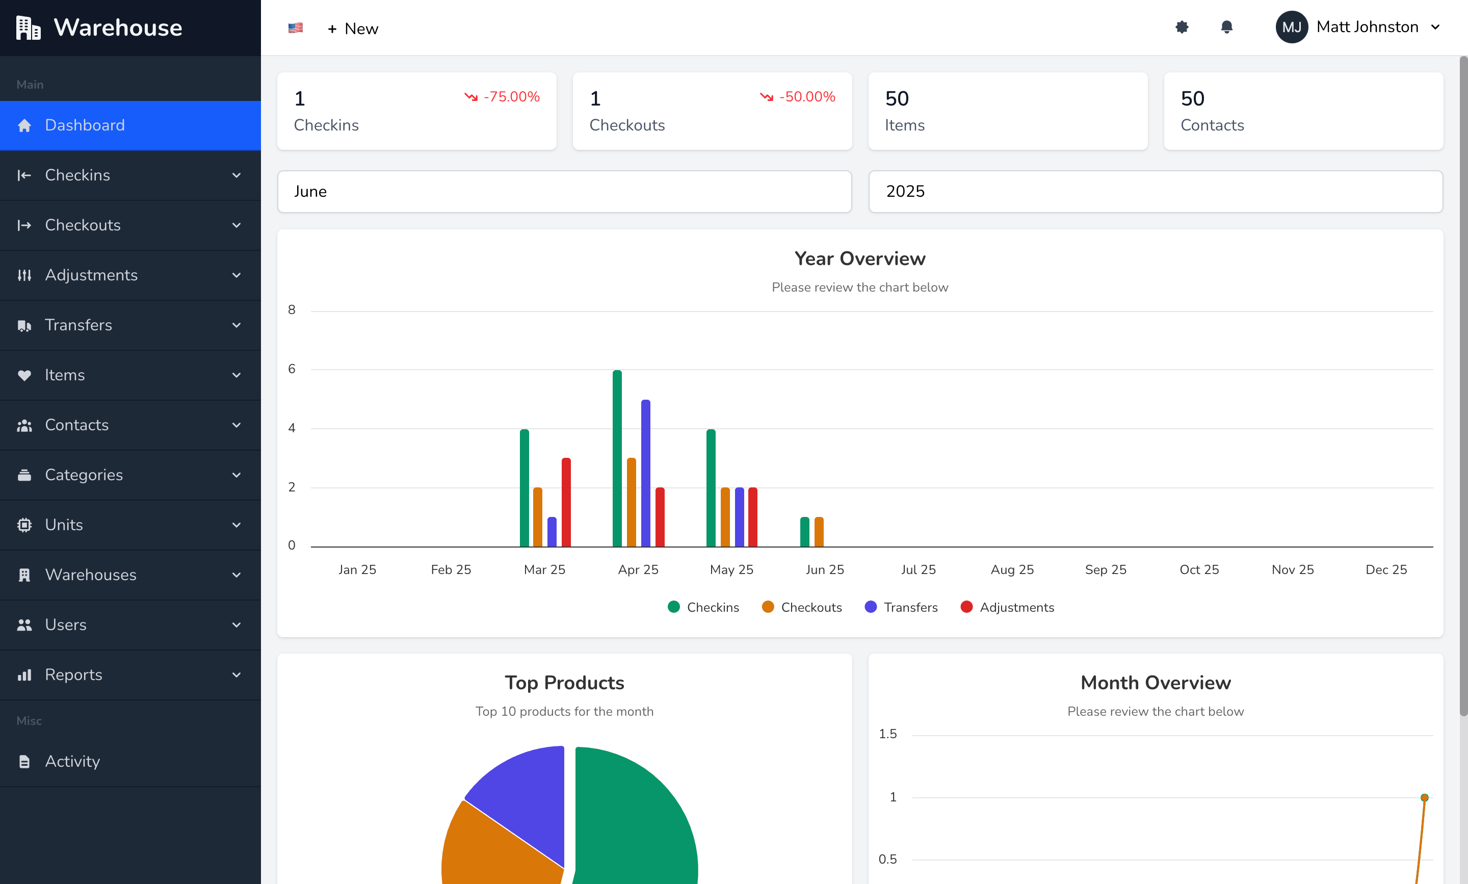The width and height of the screenshot is (1468, 884).
Task: Open the settings gear icon
Action: click(1182, 27)
